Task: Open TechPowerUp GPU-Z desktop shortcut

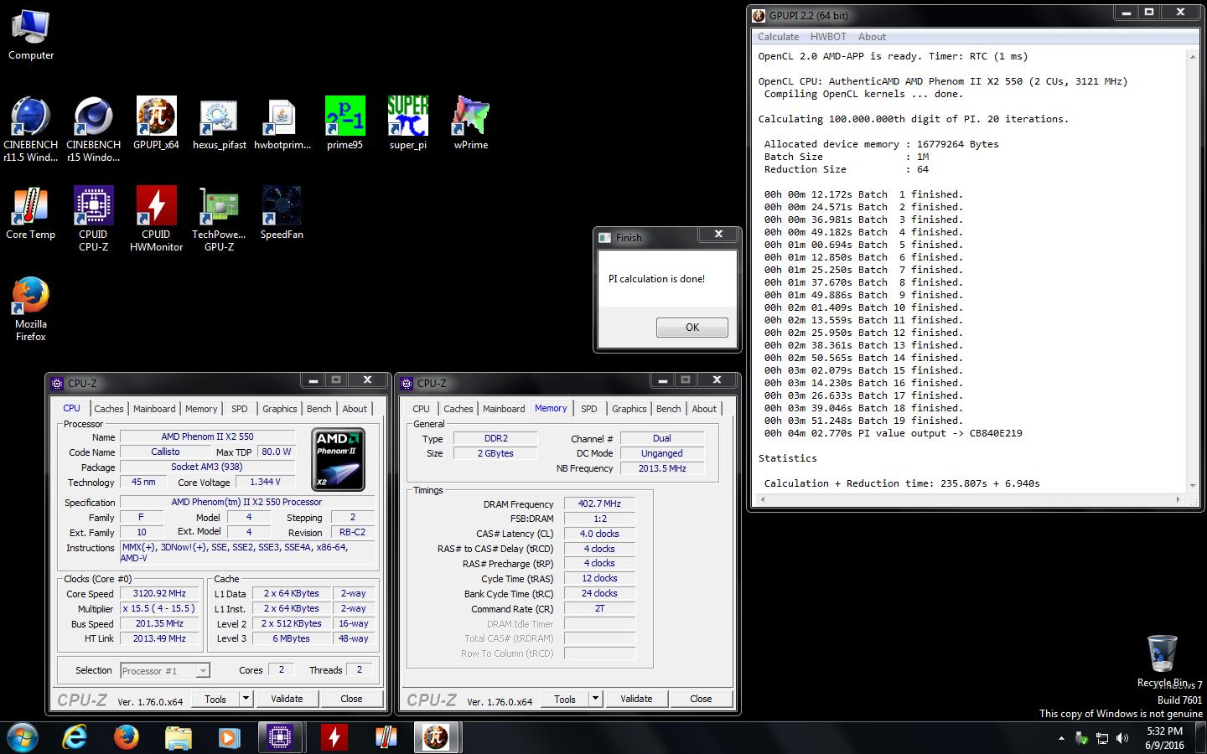Action: click(220, 218)
